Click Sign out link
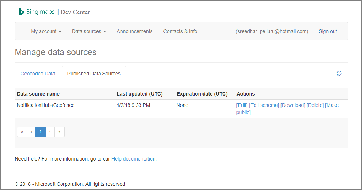This screenshot has height=190, width=362. click(x=328, y=31)
